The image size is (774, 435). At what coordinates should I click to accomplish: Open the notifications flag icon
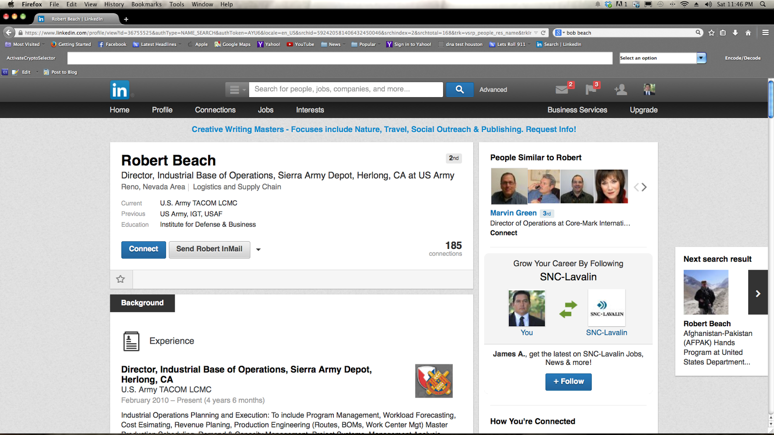591,89
